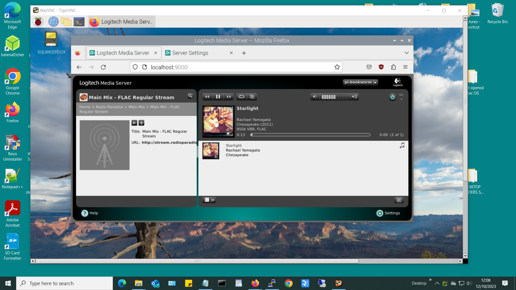The image size is (516, 290).
Task: Open Starlight title in now playing
Action: point(248,108)
